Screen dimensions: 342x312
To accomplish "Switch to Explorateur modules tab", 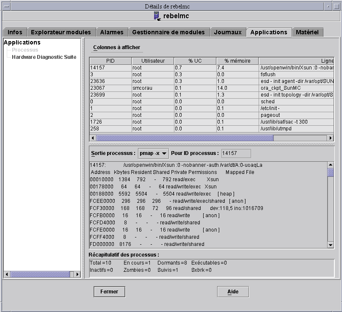I will 61,32.
